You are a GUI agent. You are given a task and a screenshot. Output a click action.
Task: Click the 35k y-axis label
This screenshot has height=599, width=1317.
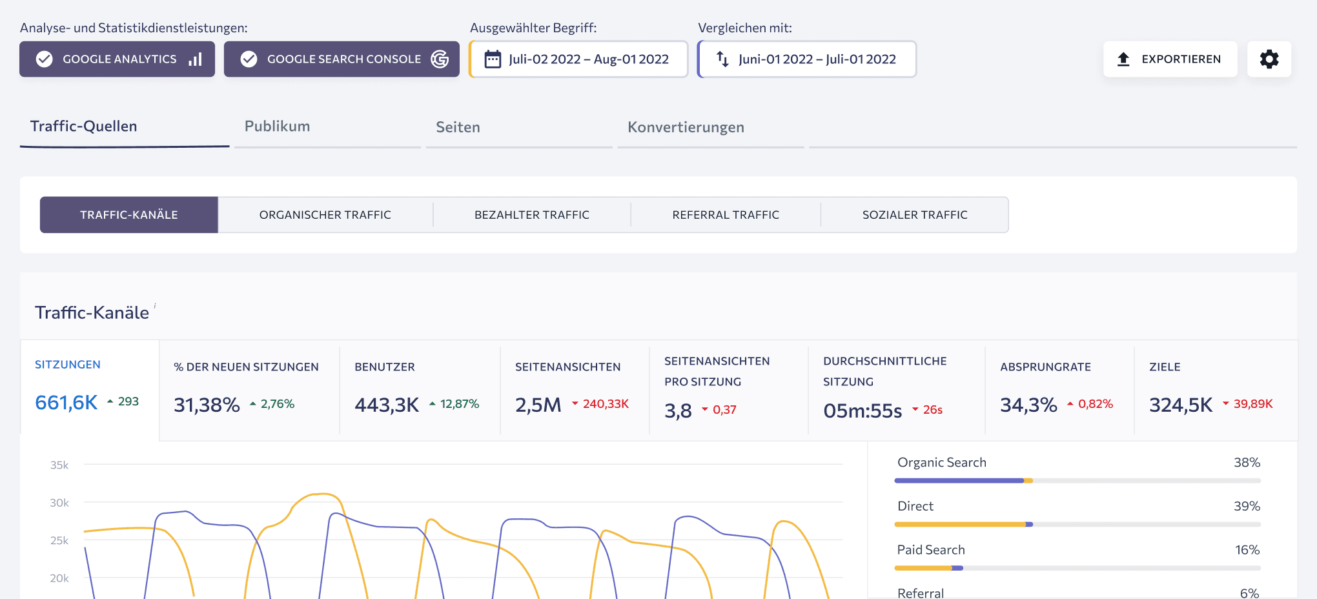point(59,465)
